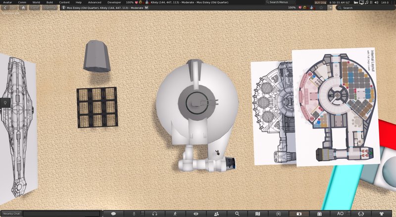Open the Comm menu
Viewport: 396px width, 217px height.
[22, 2]
